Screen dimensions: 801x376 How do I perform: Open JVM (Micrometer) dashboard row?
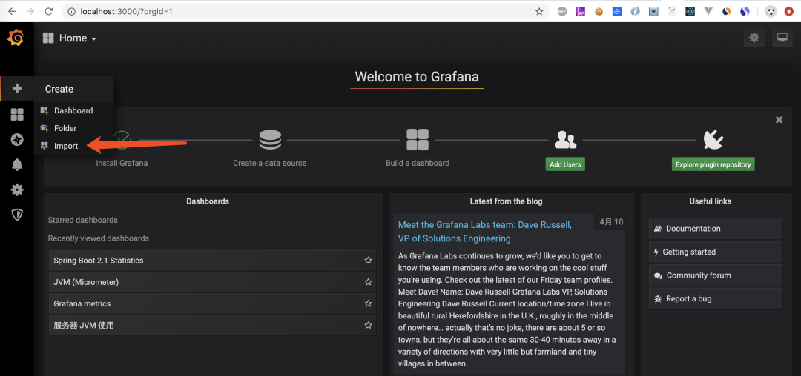click(x=212, y=282)
